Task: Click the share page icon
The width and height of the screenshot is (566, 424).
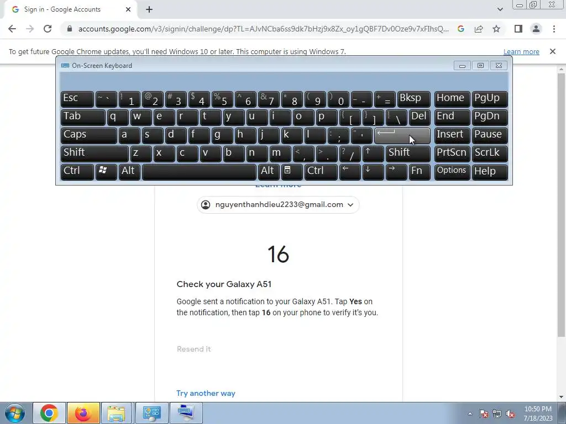Action: coord(479,29)
